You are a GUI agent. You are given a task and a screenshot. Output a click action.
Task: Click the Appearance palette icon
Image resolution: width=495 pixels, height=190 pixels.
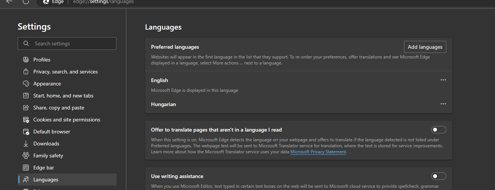26,84
